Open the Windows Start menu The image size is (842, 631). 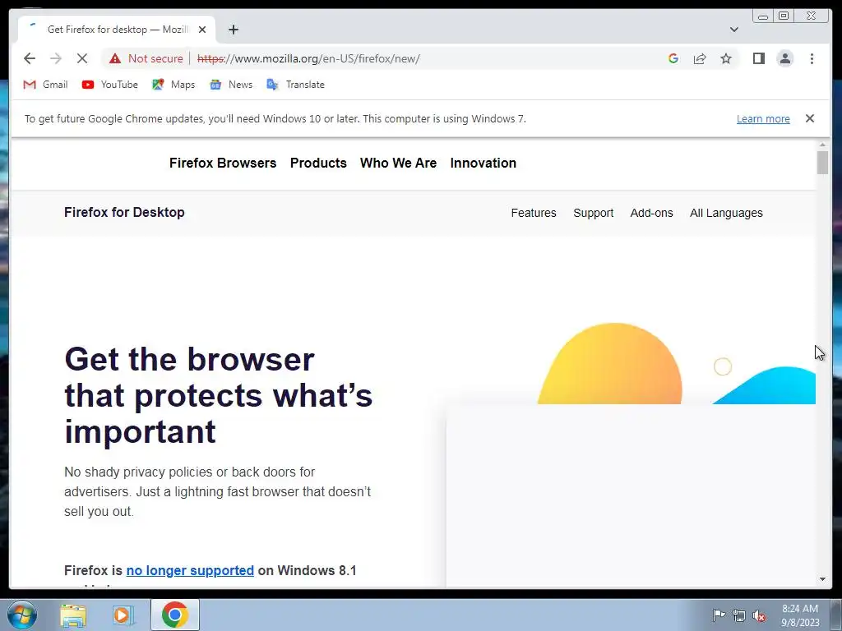[x=22, y=615]
